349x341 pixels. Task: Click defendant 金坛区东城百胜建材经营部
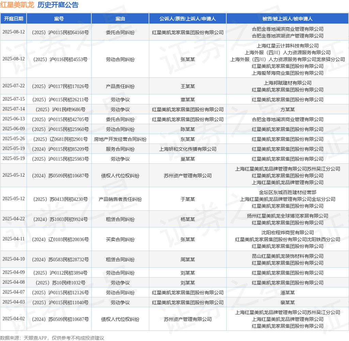[x=288, y=192]
